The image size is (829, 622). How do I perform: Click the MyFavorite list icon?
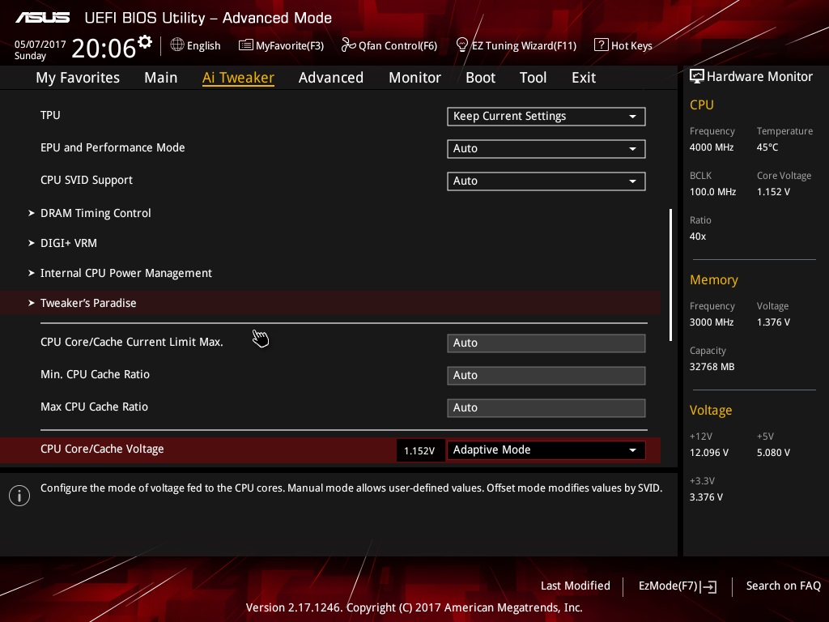click(246, 45)
